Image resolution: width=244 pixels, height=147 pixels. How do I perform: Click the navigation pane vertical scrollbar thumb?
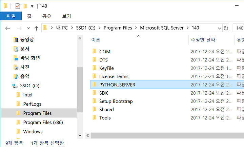tap(80, 90)
